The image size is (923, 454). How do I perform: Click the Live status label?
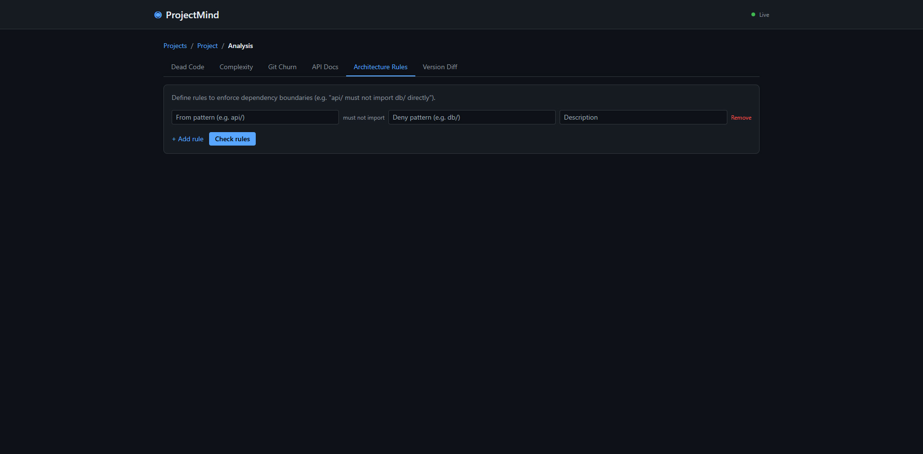(x=764, y=15)
